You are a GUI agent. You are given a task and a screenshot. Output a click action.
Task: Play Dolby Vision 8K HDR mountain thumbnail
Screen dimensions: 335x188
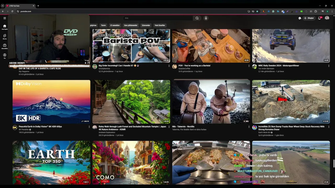(51, 102)
